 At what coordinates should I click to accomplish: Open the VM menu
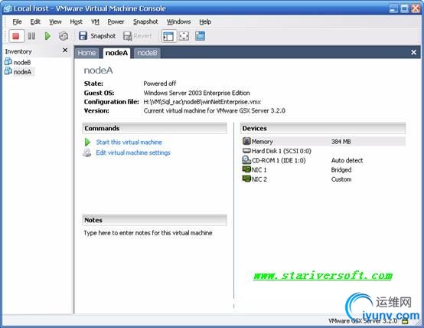point(95,21)
